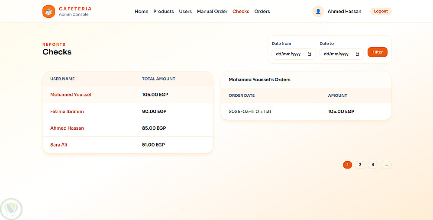The image size is (433, 220).
Task: Go to the Home page
Action: coord(142,11)
